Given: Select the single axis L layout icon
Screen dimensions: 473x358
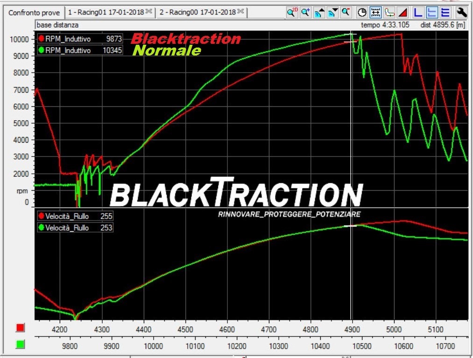Looking at the screenshot, I should [418, 13].
